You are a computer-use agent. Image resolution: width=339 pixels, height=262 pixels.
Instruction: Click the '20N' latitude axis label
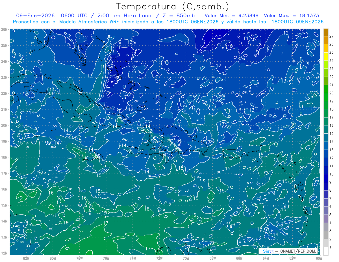click(4, 125)
